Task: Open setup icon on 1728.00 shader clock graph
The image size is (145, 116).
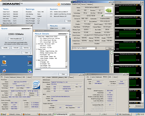Action: 137,17
